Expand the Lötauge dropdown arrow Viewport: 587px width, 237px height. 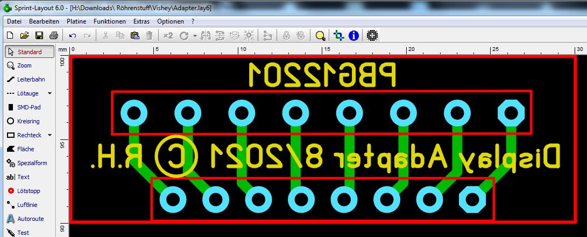click(x=50, y=93)
